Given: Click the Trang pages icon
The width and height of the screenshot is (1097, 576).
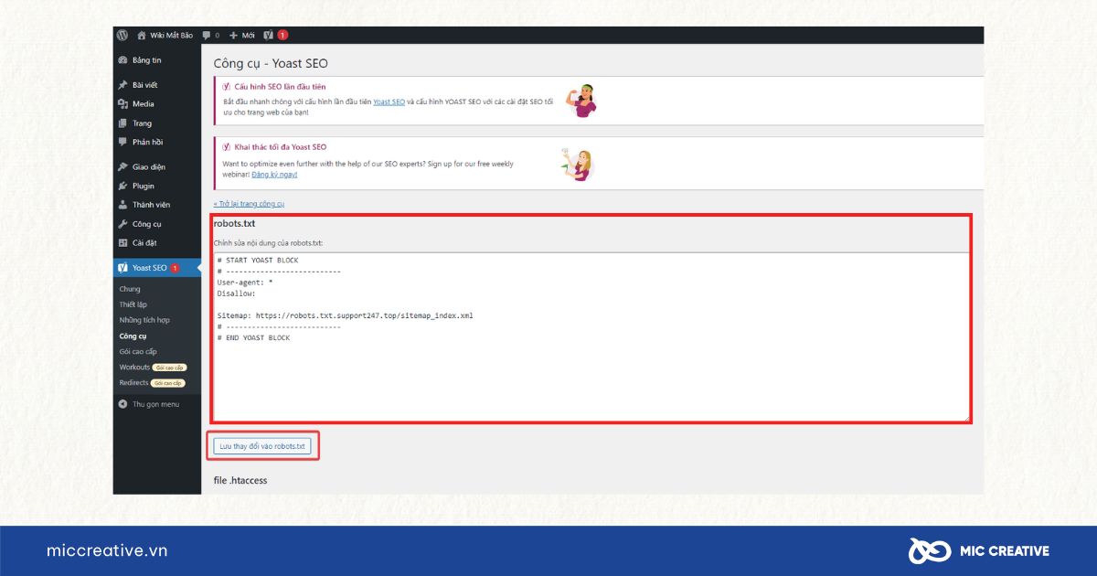Looking at the screenshot, I should 122,123.
